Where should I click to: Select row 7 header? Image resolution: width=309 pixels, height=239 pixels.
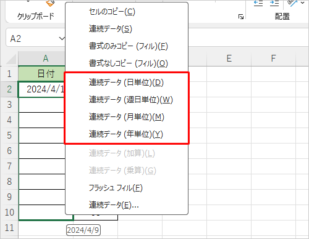pyautogui.click(x=9, y=166)
